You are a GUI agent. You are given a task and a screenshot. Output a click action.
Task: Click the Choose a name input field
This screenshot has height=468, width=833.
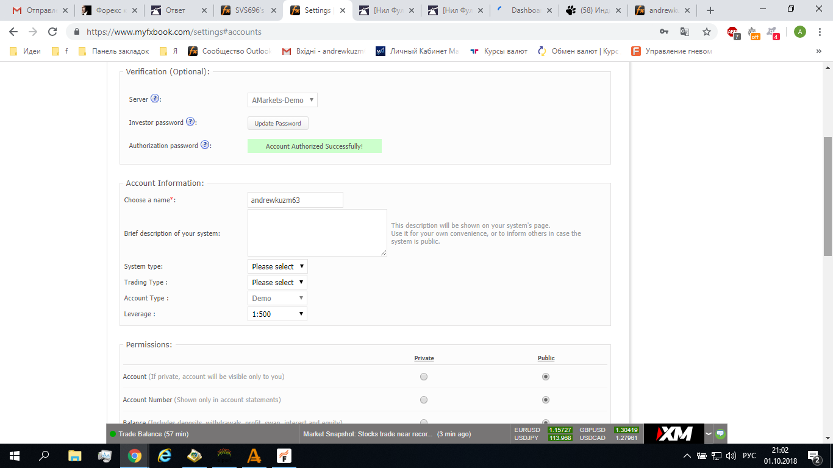click(295, 200)
